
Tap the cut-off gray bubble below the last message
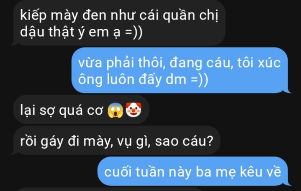(x=111, y=189)
